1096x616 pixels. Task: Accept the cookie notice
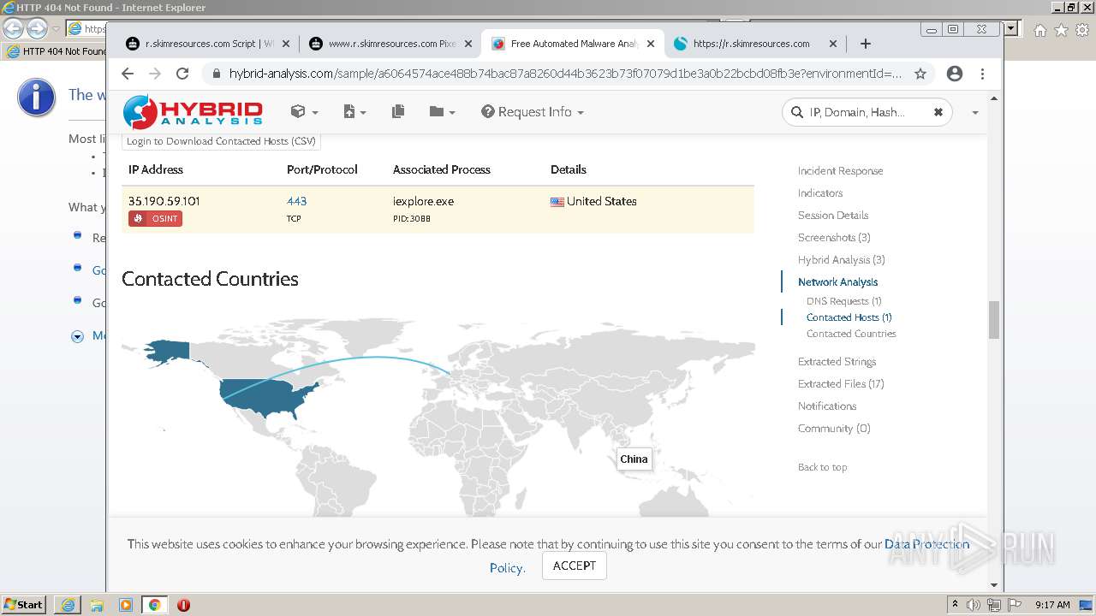pyautogui.click(x=575, y=566)
